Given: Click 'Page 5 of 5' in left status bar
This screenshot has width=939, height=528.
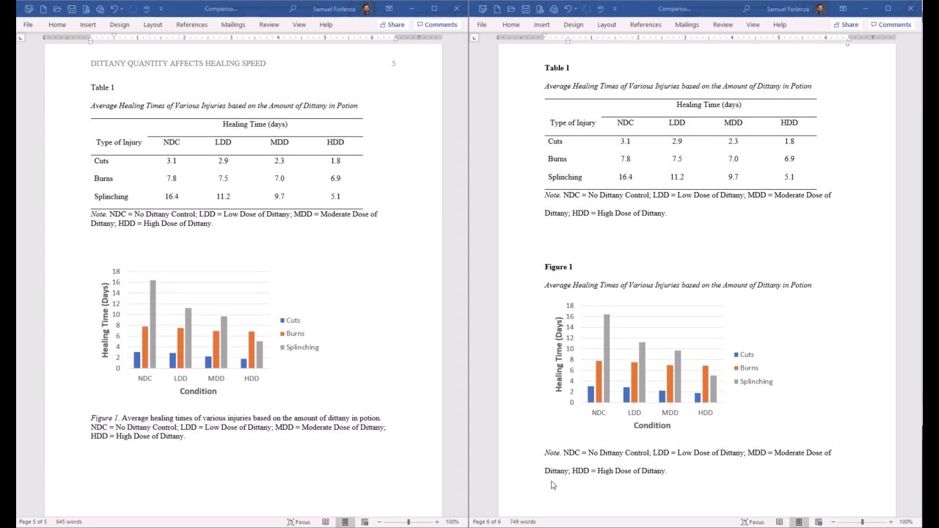Looking at the screenshot, I should [32, 521].
